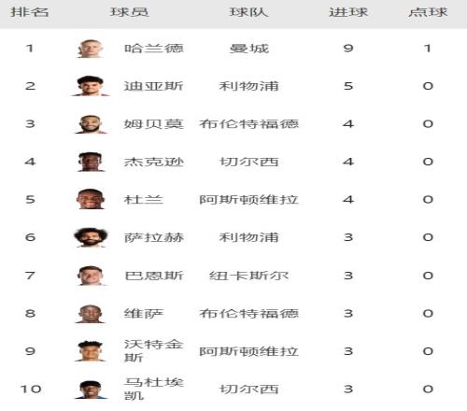Open the 迪亚斯 player photo
Image resolution: width=467 pixels, height=411 pixels.
91,86
